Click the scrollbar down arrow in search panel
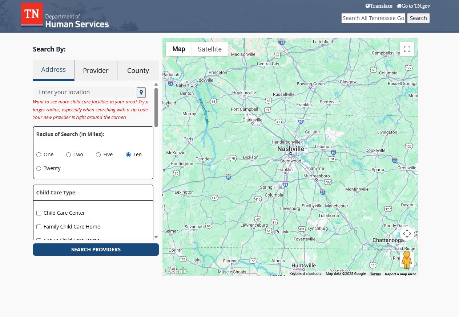The width and height of the screenshot is (459, 317). point(156,237)
